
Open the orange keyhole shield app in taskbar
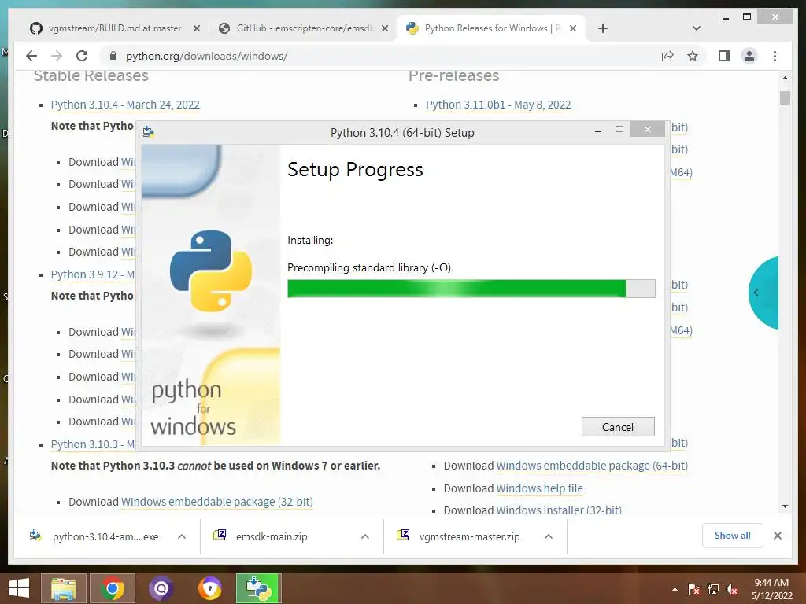tap(210, 588)
